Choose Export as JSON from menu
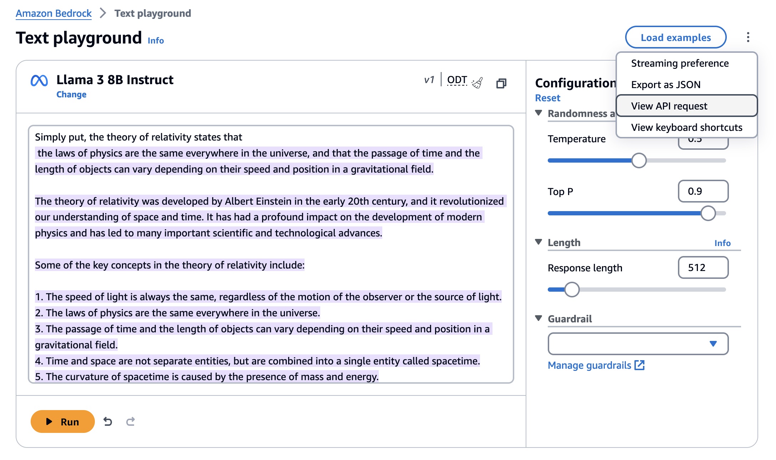776x460 pixels. (x=665, y=85)
